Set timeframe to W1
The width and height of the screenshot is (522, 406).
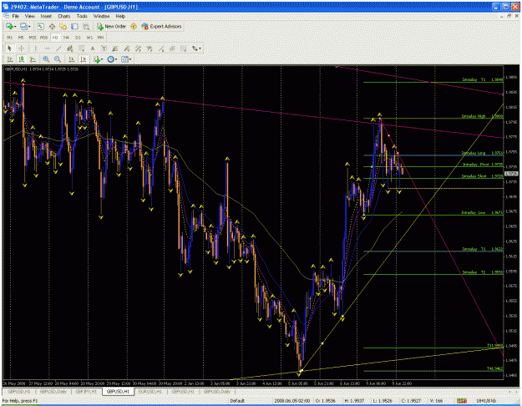coord(89,38)
